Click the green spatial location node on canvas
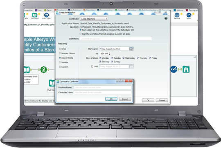This screenshot has width=221, height=148. point(44,69)
